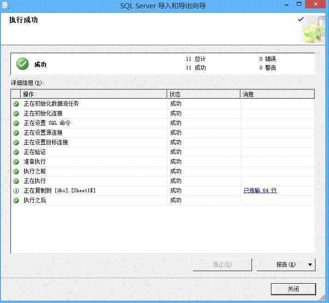Click the info icon beside 正在复制到 [dbo].[Sheet1$]
The image size is (329, 303).
point(16,190)
